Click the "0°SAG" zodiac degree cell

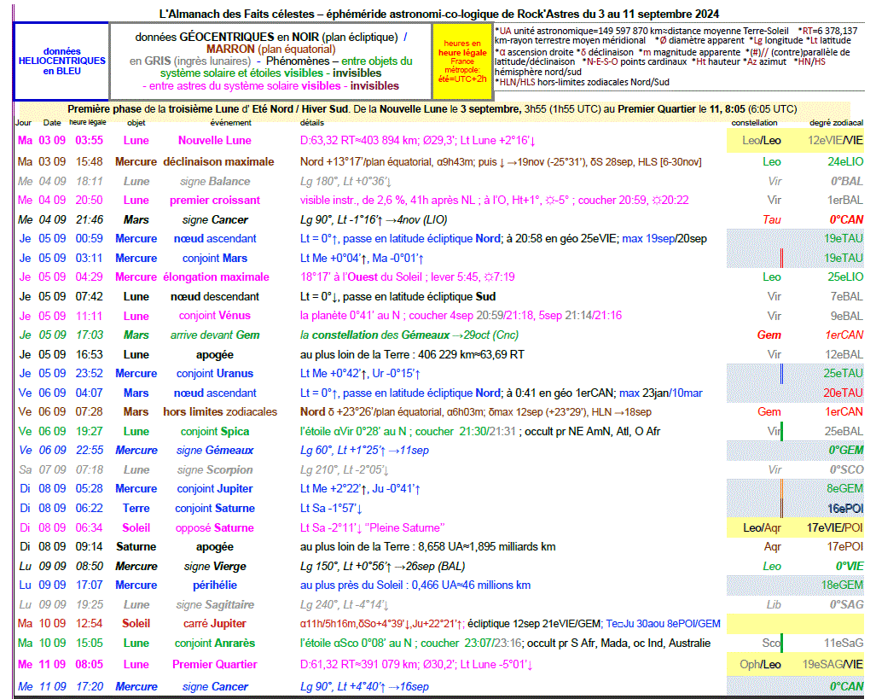coord(846,605)
